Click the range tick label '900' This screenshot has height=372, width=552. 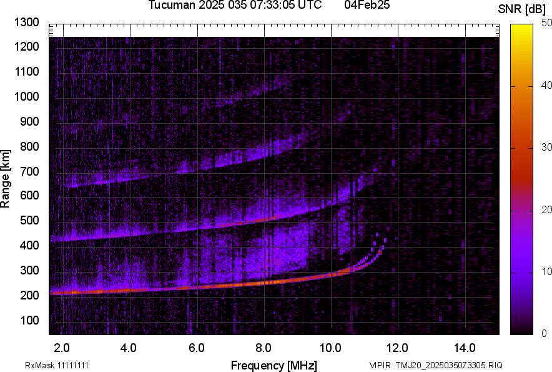coord(29,122)
